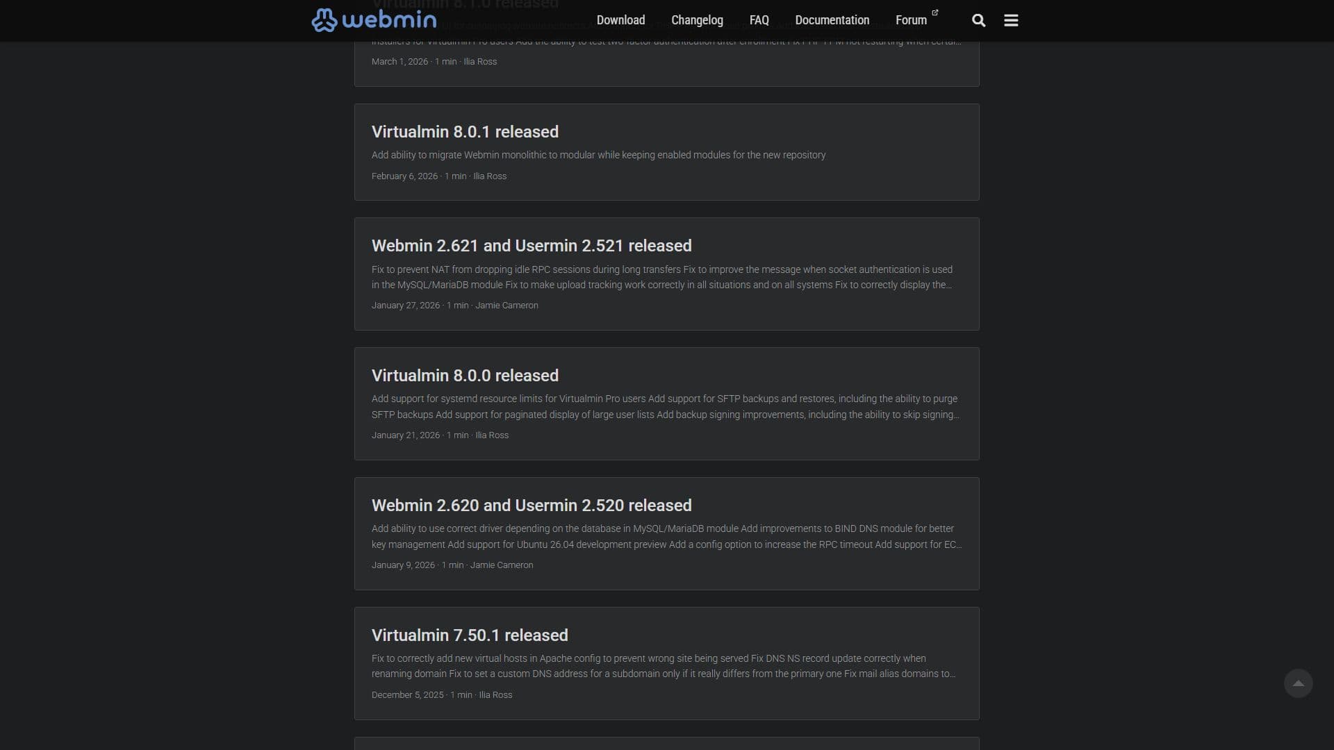Click summary starting 'Fix to prevent NAT'
This screenshot has height=750, width=1334.
[662, 277]
